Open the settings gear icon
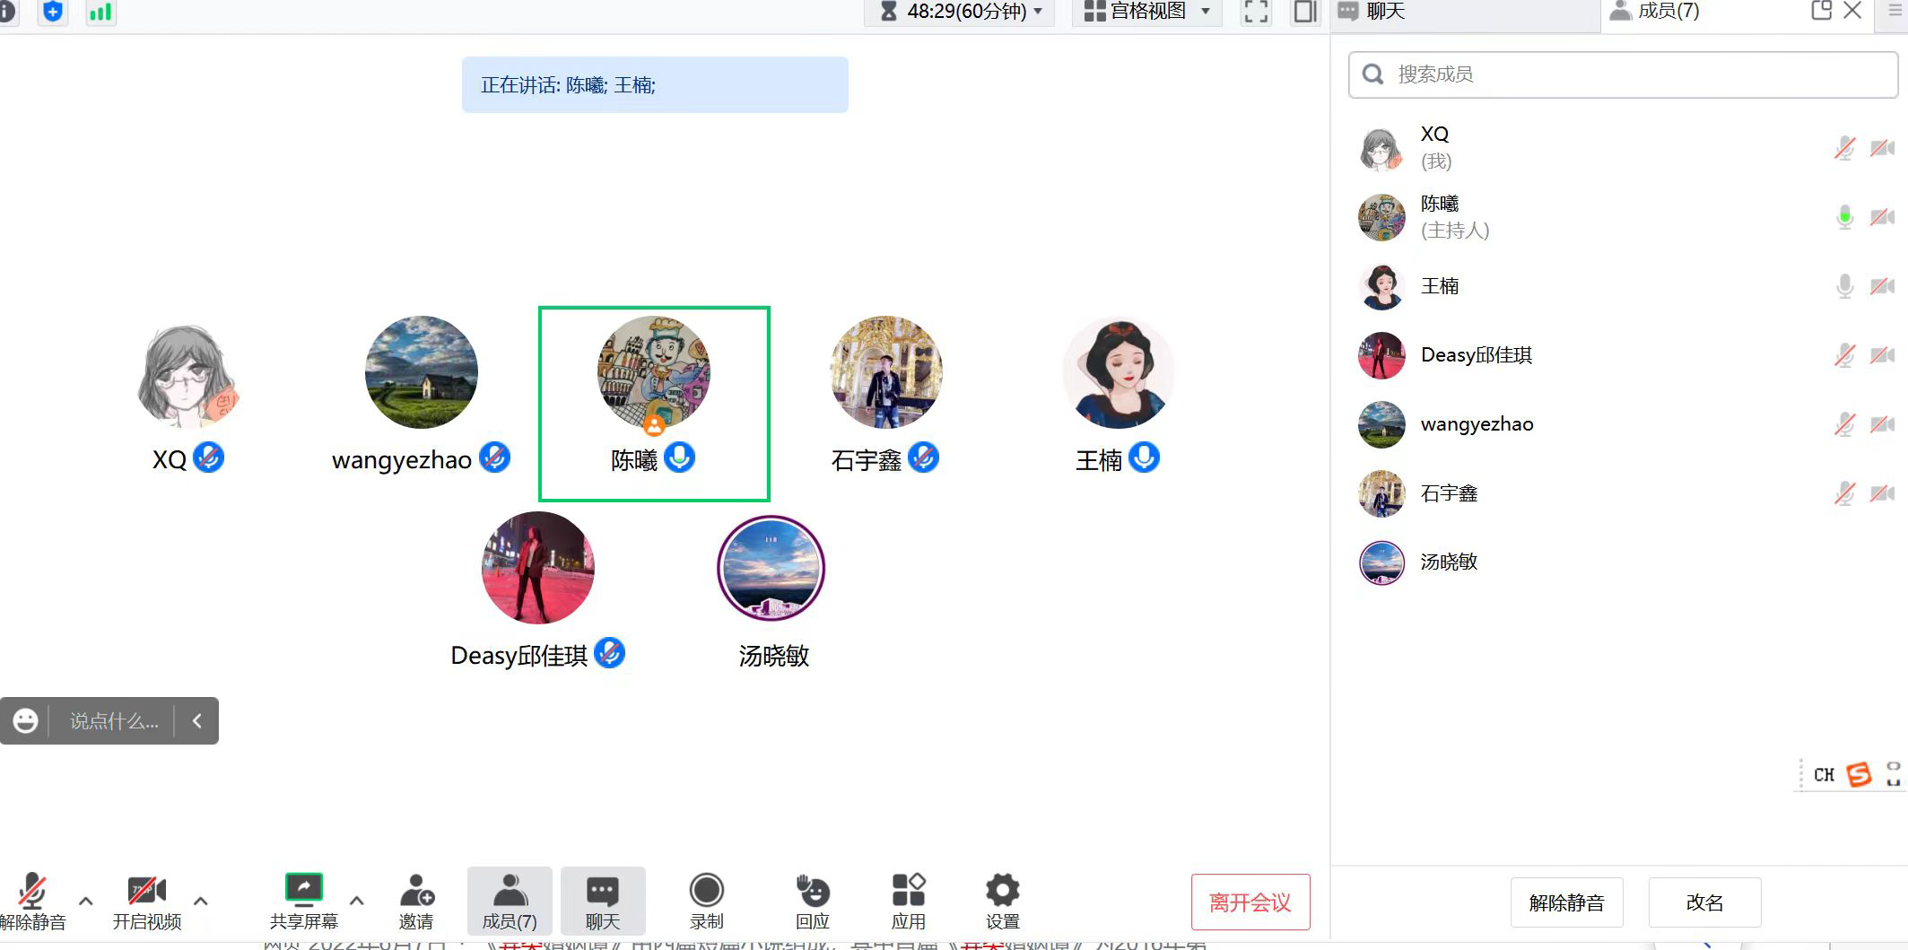This screenshot has height=950, width=1908. (1002, 890)
